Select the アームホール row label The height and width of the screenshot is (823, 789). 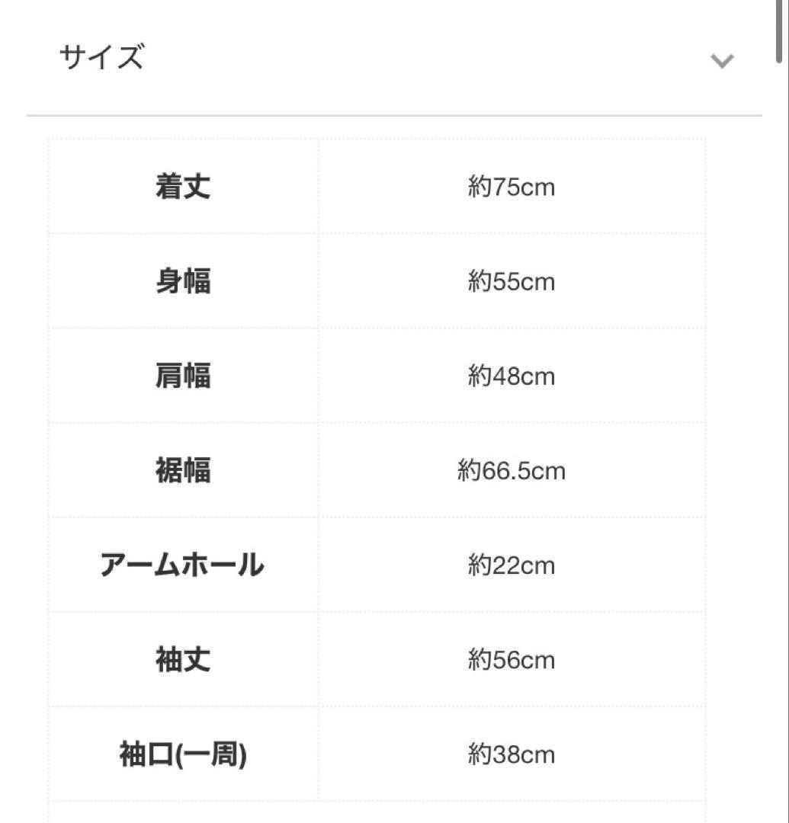pos(183,565)
